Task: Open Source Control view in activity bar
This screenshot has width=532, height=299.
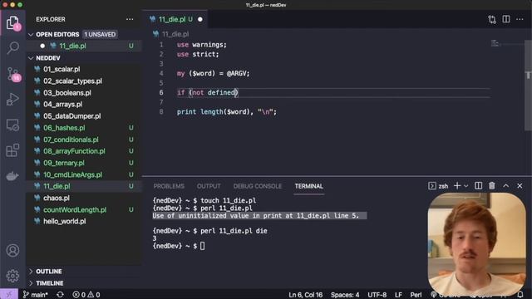Action: pyautogui.click(x=12, y=74)
